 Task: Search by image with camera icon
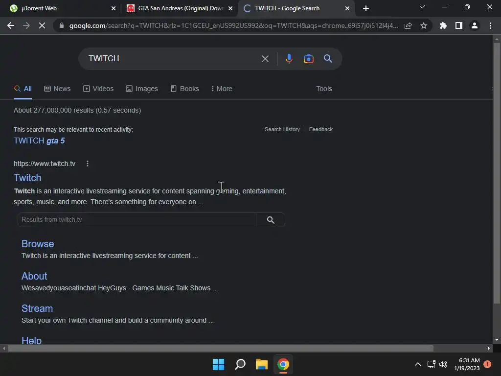309,59
